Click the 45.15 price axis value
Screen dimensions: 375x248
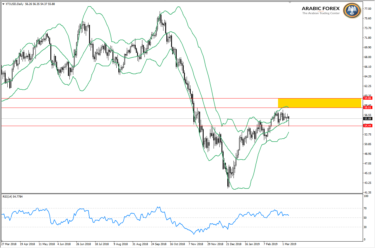[367, 173]
